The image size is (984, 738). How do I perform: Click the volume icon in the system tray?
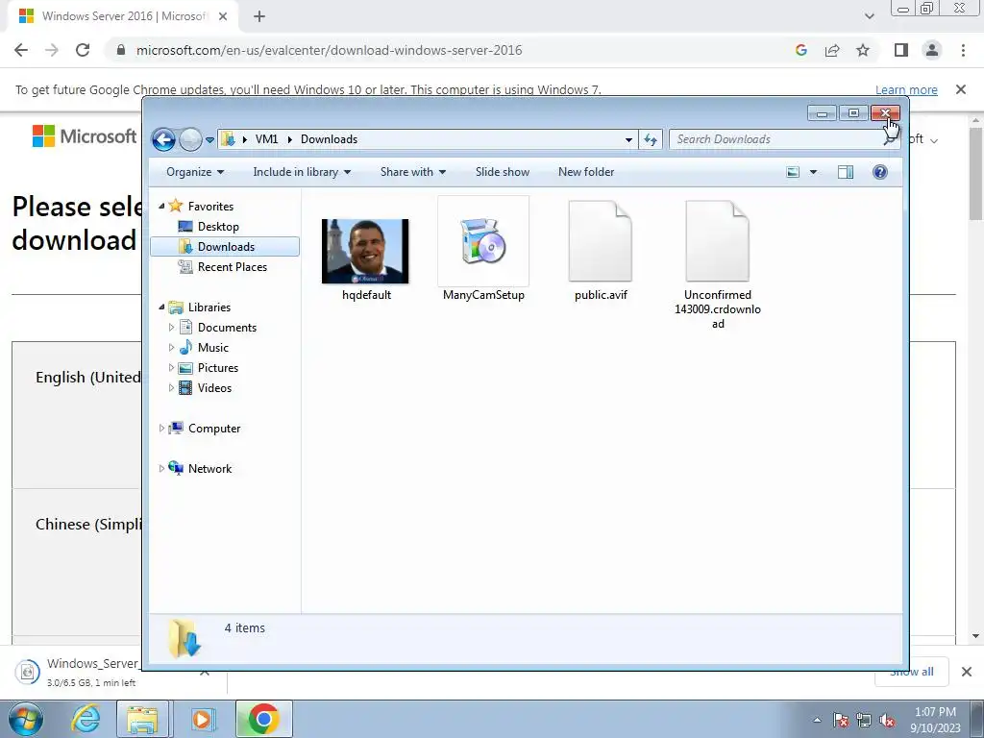[x=887, y=720]
